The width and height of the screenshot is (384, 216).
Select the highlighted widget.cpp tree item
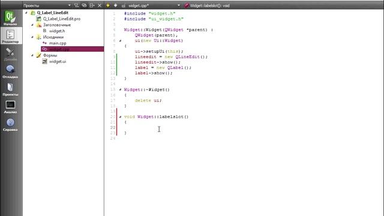pos(72,49)
